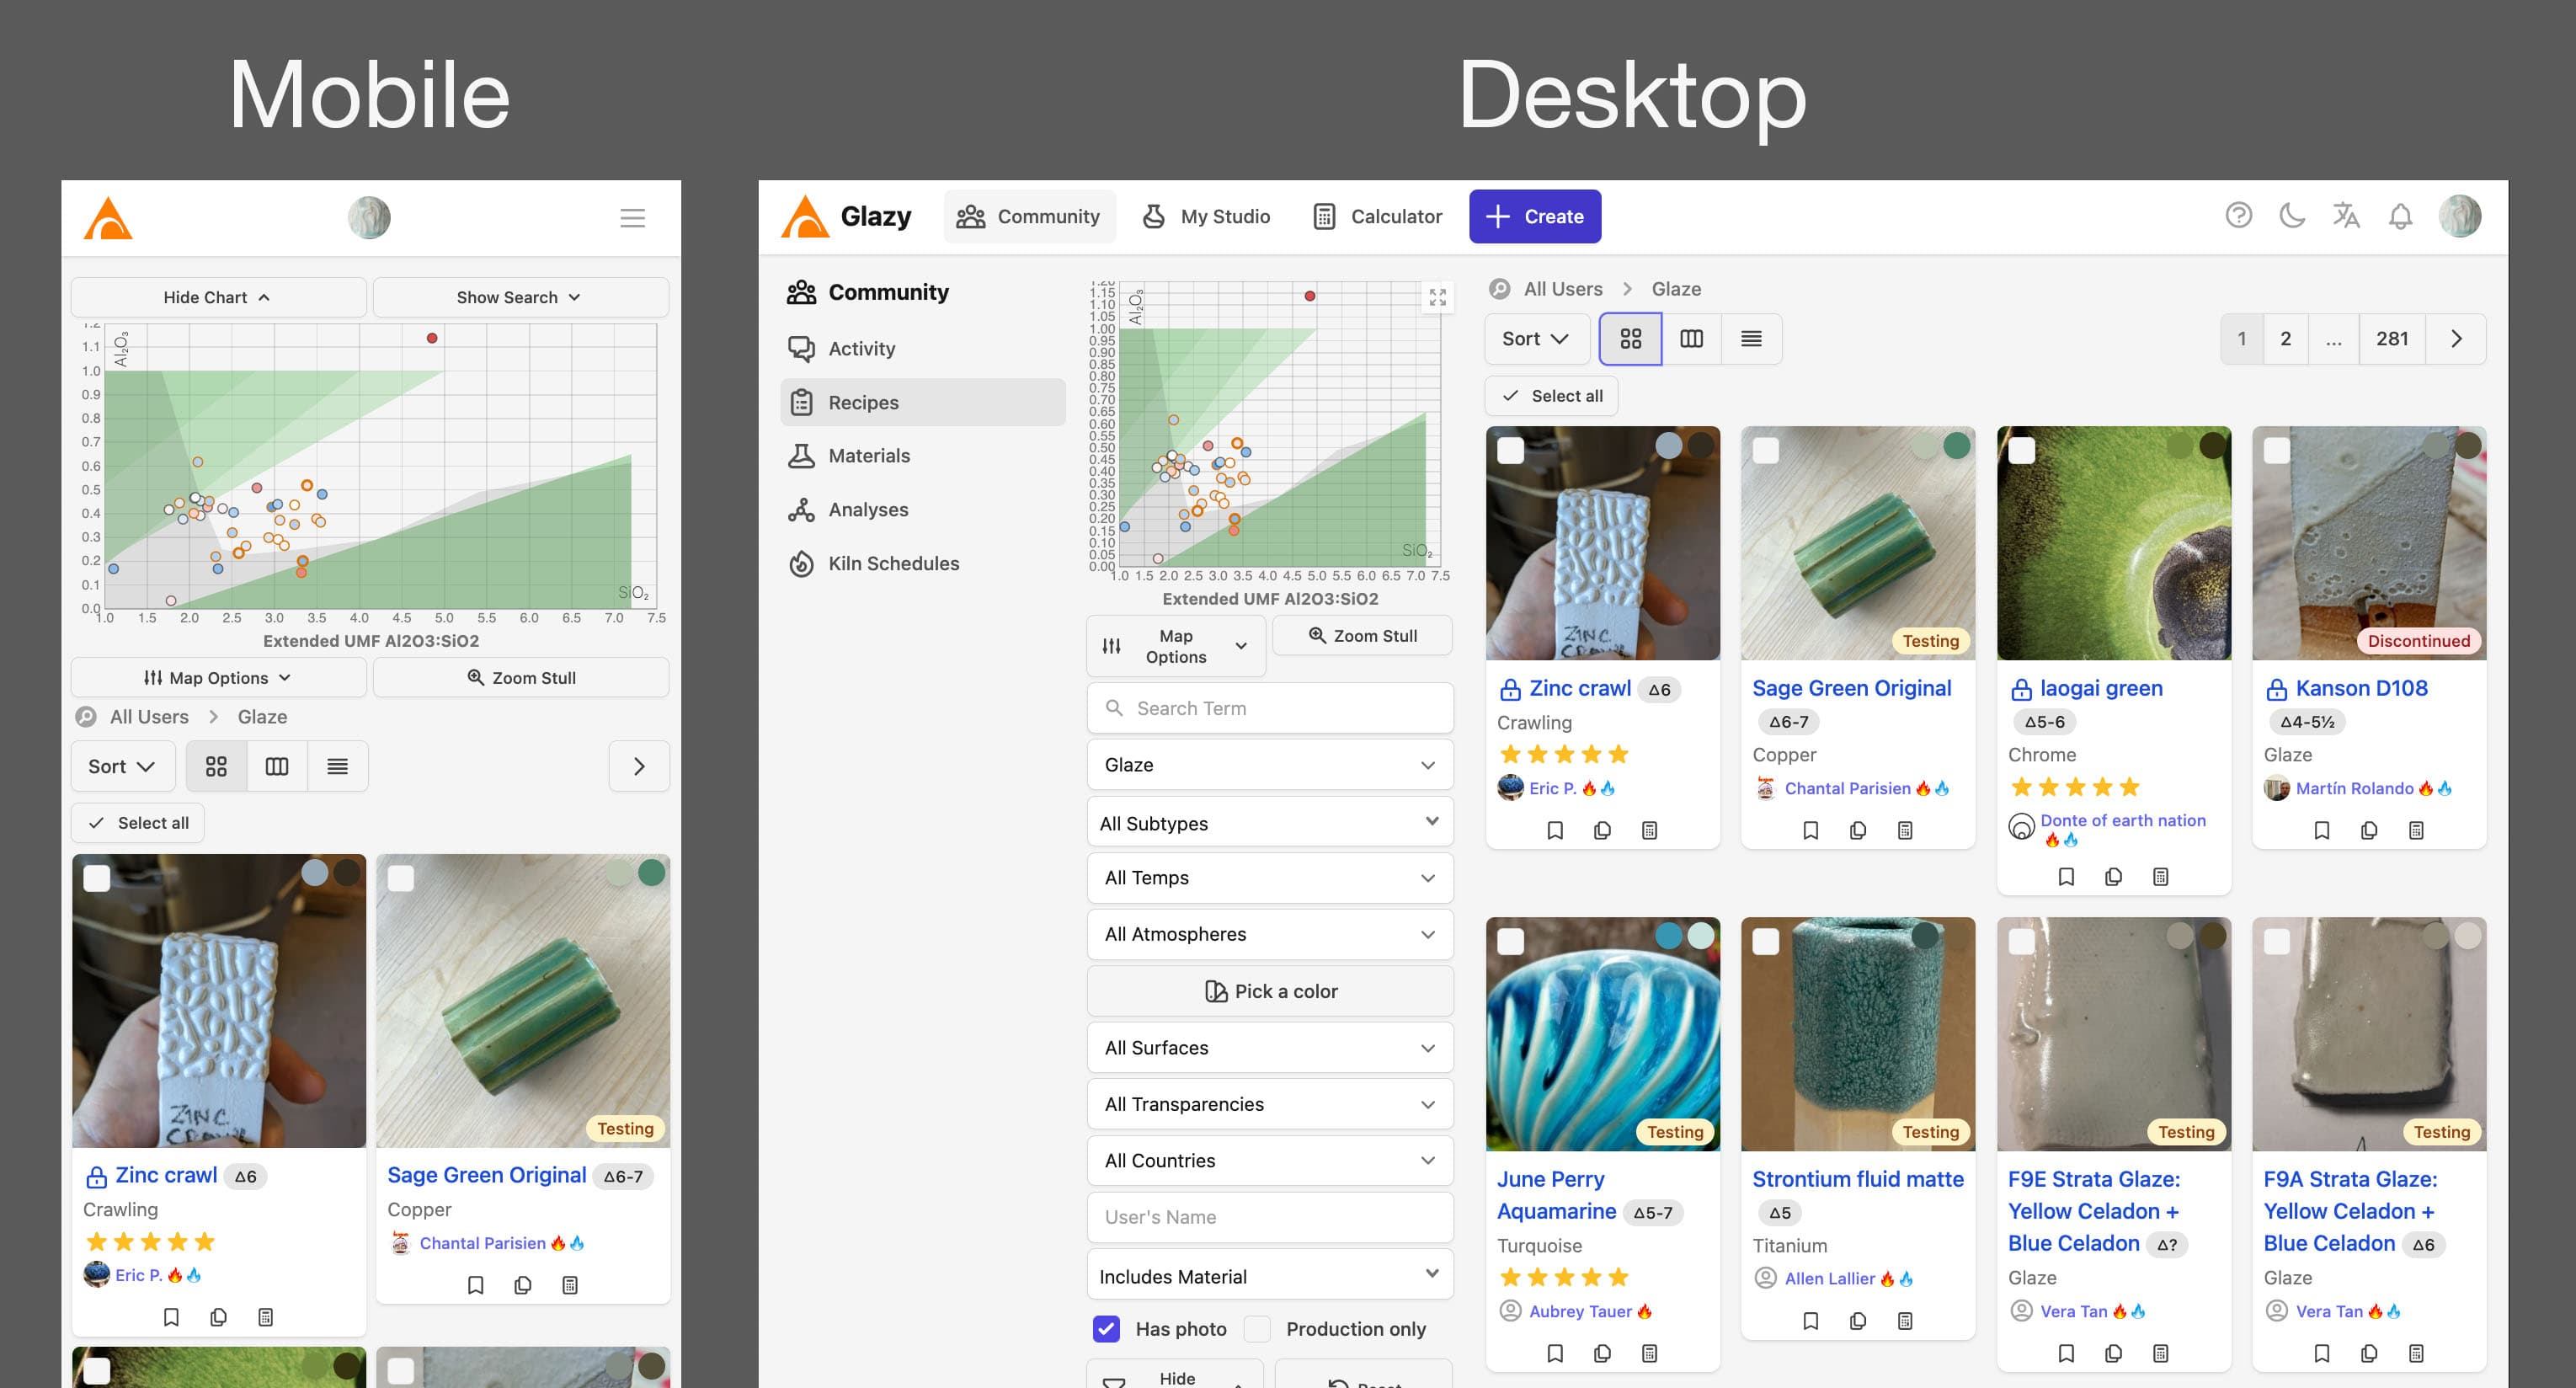
Task: Uncheck the Has photo filter
Action: (1106, 1328)
